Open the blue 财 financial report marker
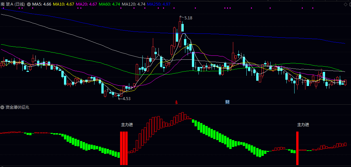The height and width of the screenshot is (167, 351). [227, 102]
